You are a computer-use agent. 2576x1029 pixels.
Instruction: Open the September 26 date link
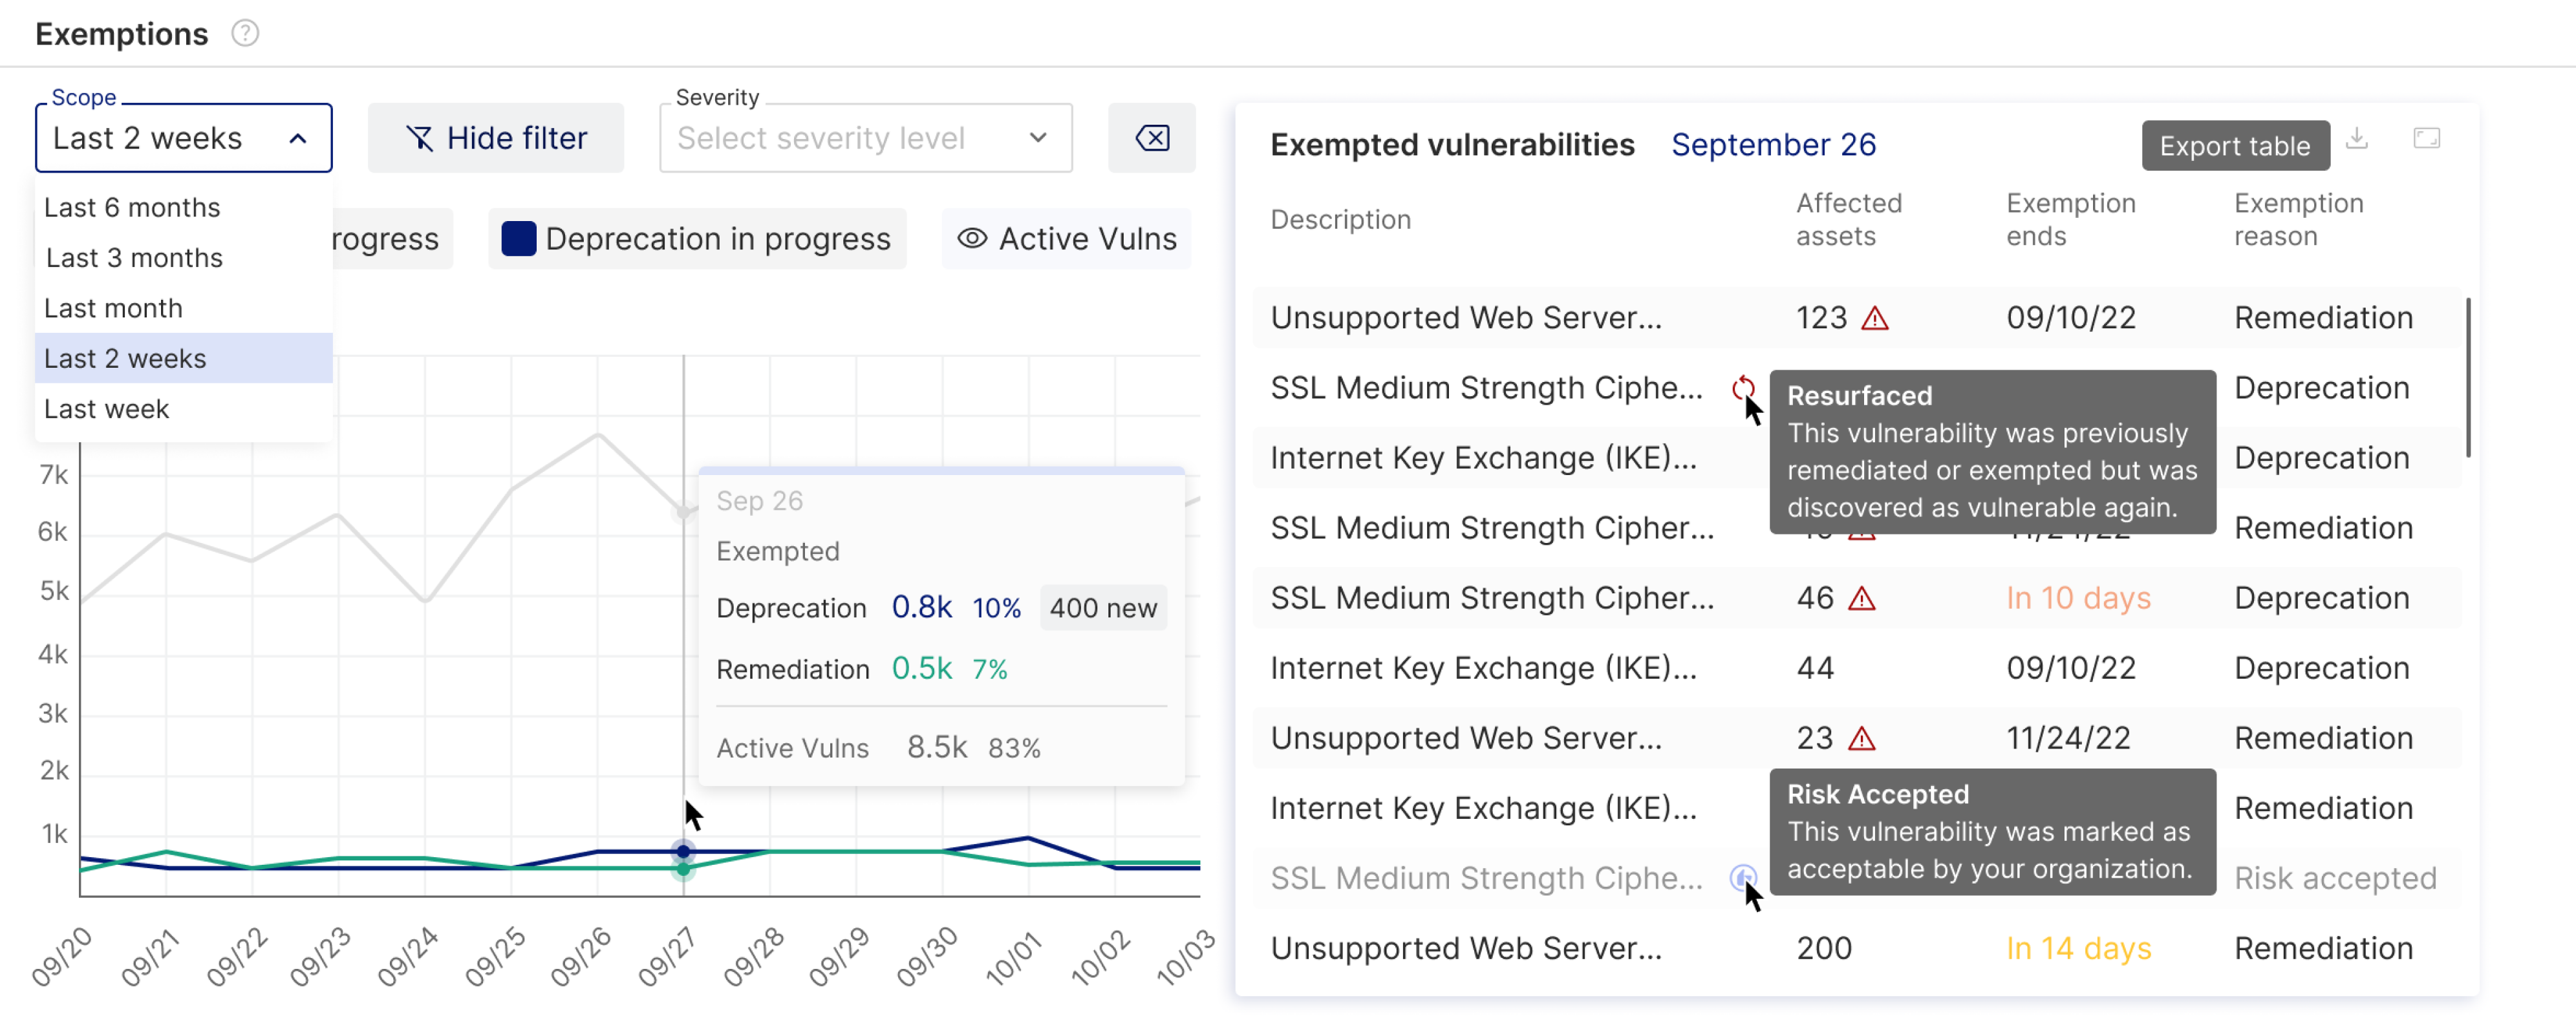tap(1773, 145)
